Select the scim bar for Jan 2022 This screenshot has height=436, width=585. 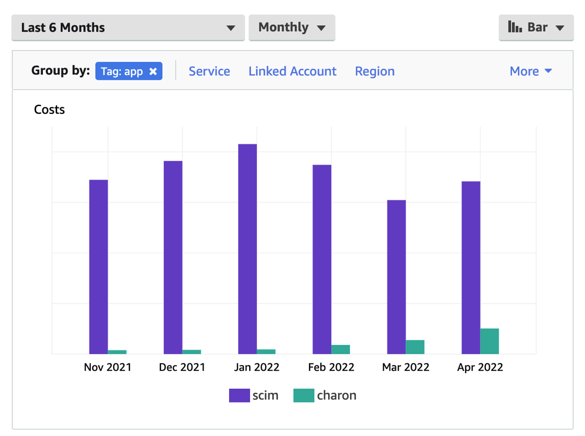tap(248, 249)
